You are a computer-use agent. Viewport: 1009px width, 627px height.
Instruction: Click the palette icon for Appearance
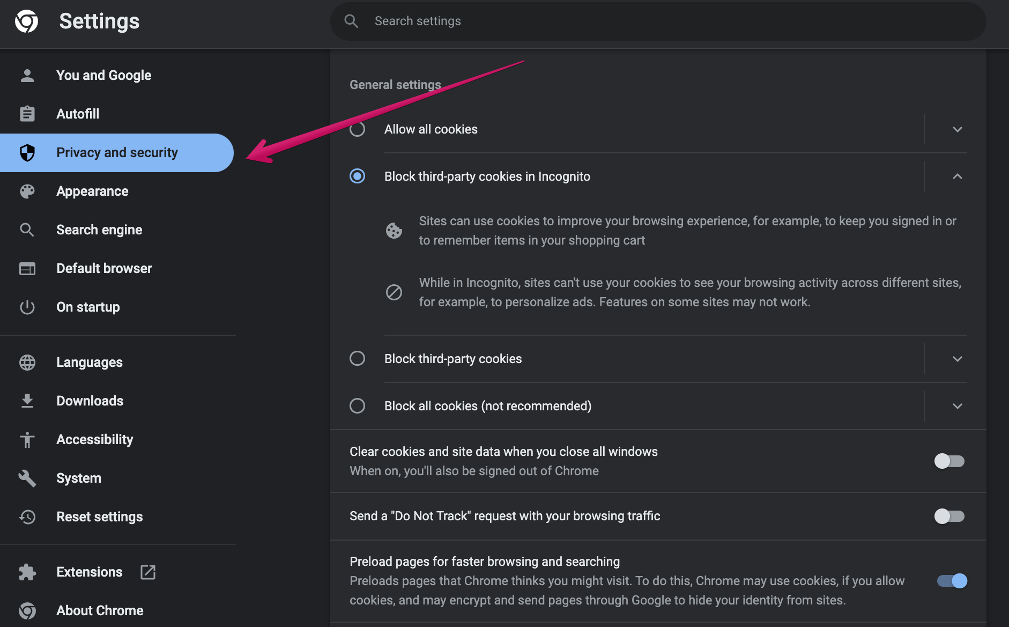[x=27, y=191]
